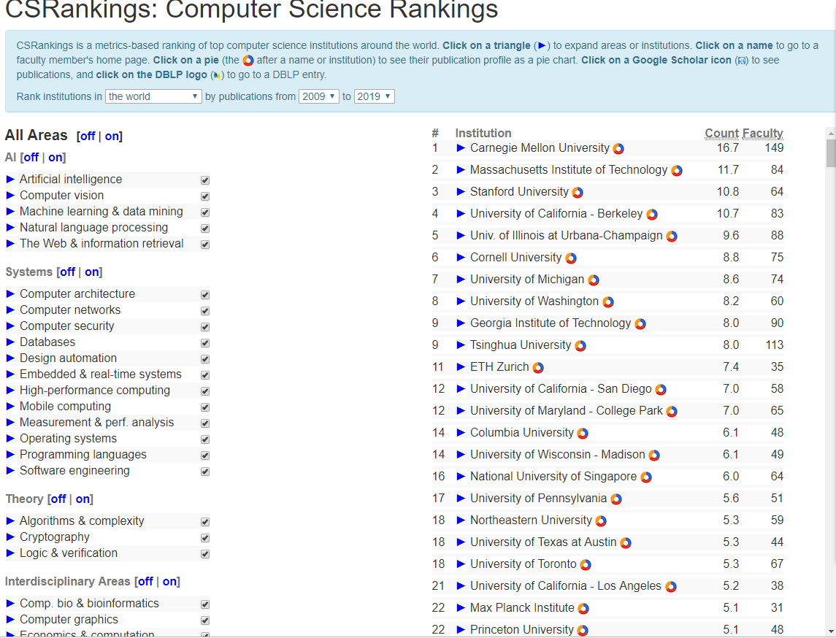Show Max Planck Institute's pie icon
The image size is (836, 638).
[583, 608]
